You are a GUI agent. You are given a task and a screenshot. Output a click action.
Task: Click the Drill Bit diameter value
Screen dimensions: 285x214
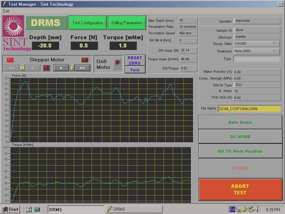pyautogui.click(x=188, y=40)
